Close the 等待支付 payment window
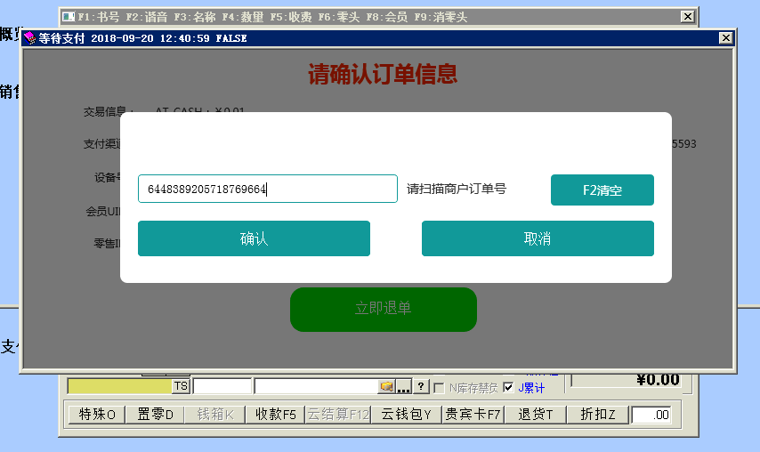Image resolution: width=760 pixels, height=452 pixels. pyautogui.click(x=726, y=38)
